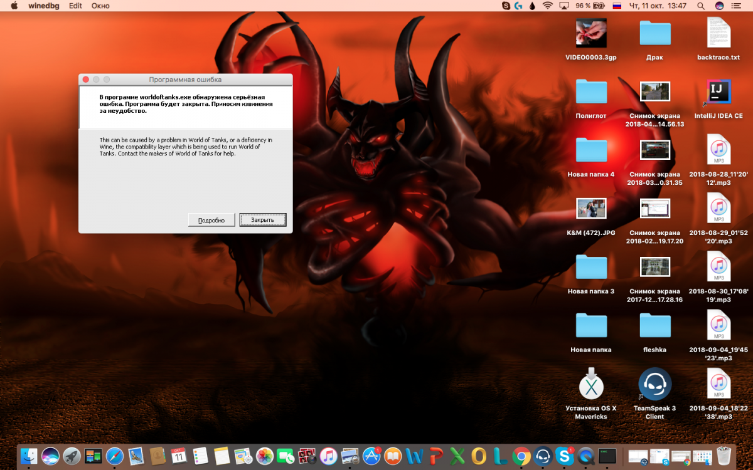This screenshot has width=753, height=470.
Task: Select 2018-09-04_18'22'38'.mp3 file on desktop
Action: point(718,392)
